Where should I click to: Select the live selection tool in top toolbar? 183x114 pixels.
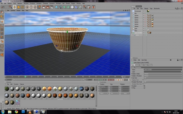pyautogui.click(x=10, y=7)
